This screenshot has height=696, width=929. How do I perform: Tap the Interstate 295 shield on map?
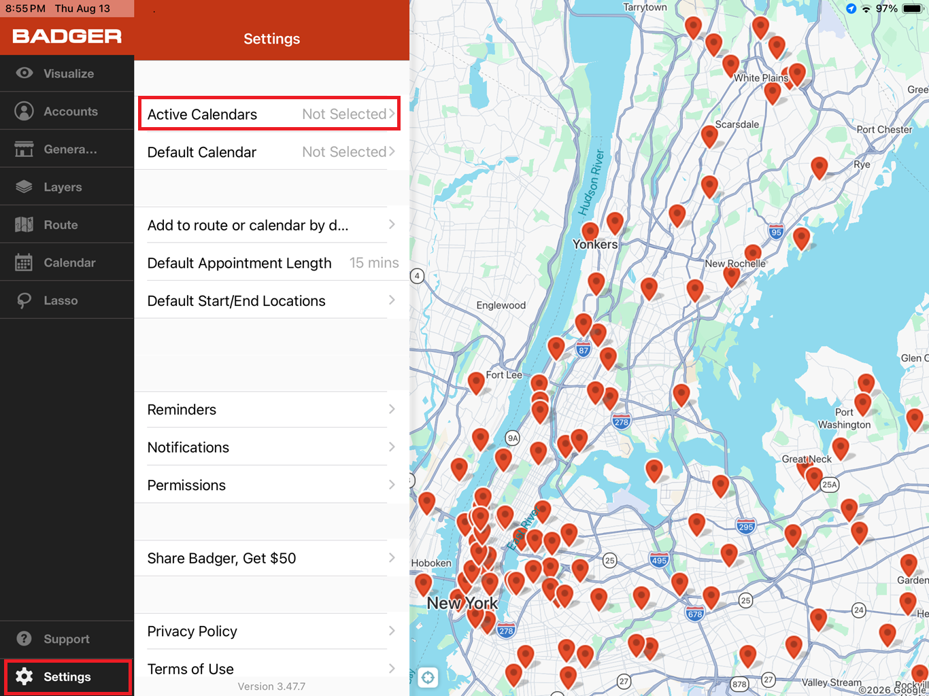coord(745,526)
